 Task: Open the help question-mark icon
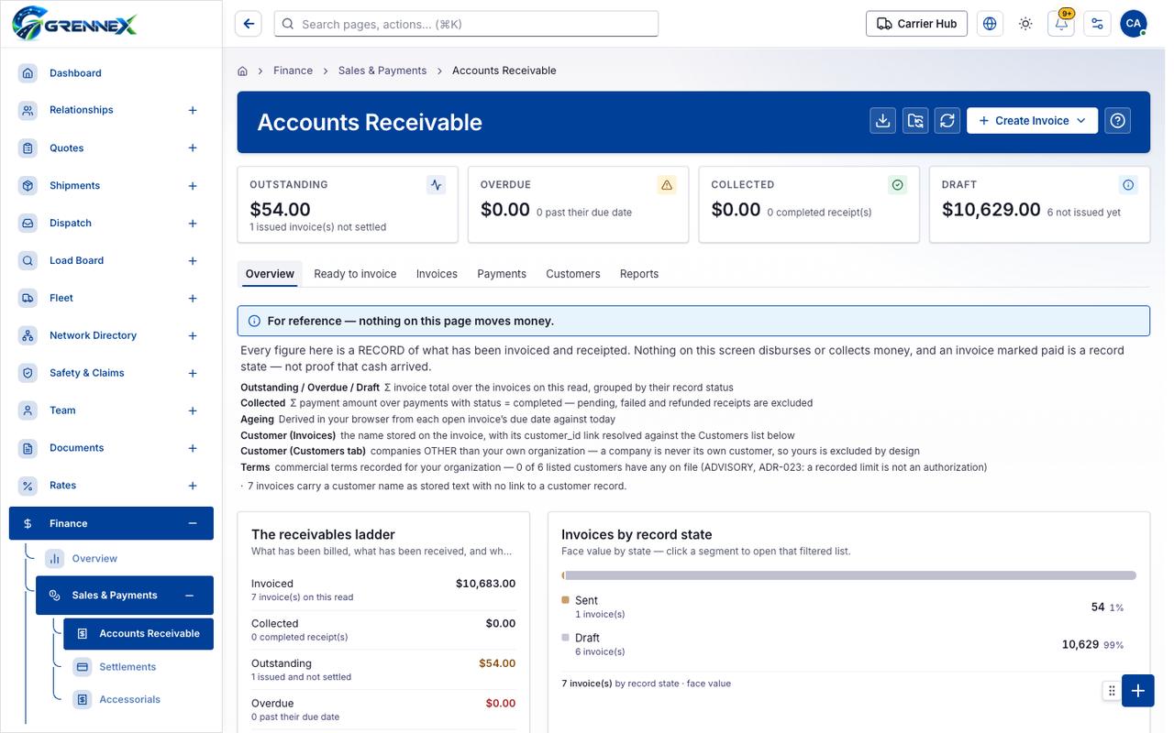pyautogui.click(x=1117, y=120)
